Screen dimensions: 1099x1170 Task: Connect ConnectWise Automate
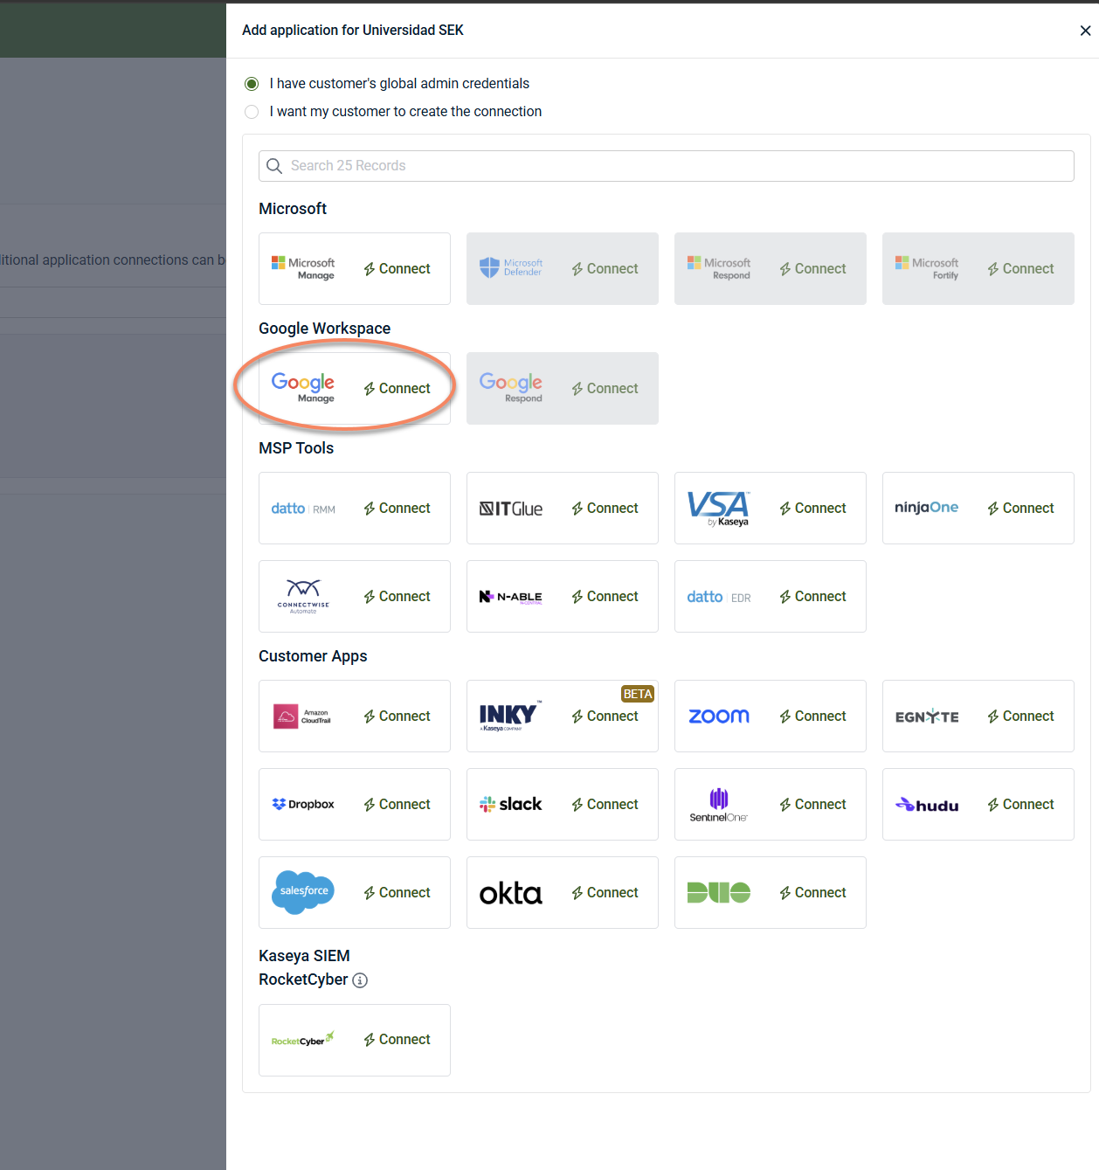click(x=397, y=596)
